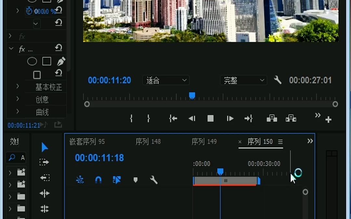The image size is (351, 219).
Task: Open the 序列150 panel hamburger menu
Action: click(280, 141)
